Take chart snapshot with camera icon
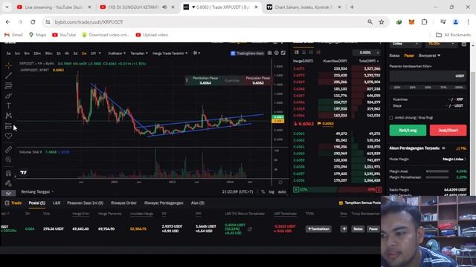The height and width of the screenshot is (267, 476). [269, 53]
